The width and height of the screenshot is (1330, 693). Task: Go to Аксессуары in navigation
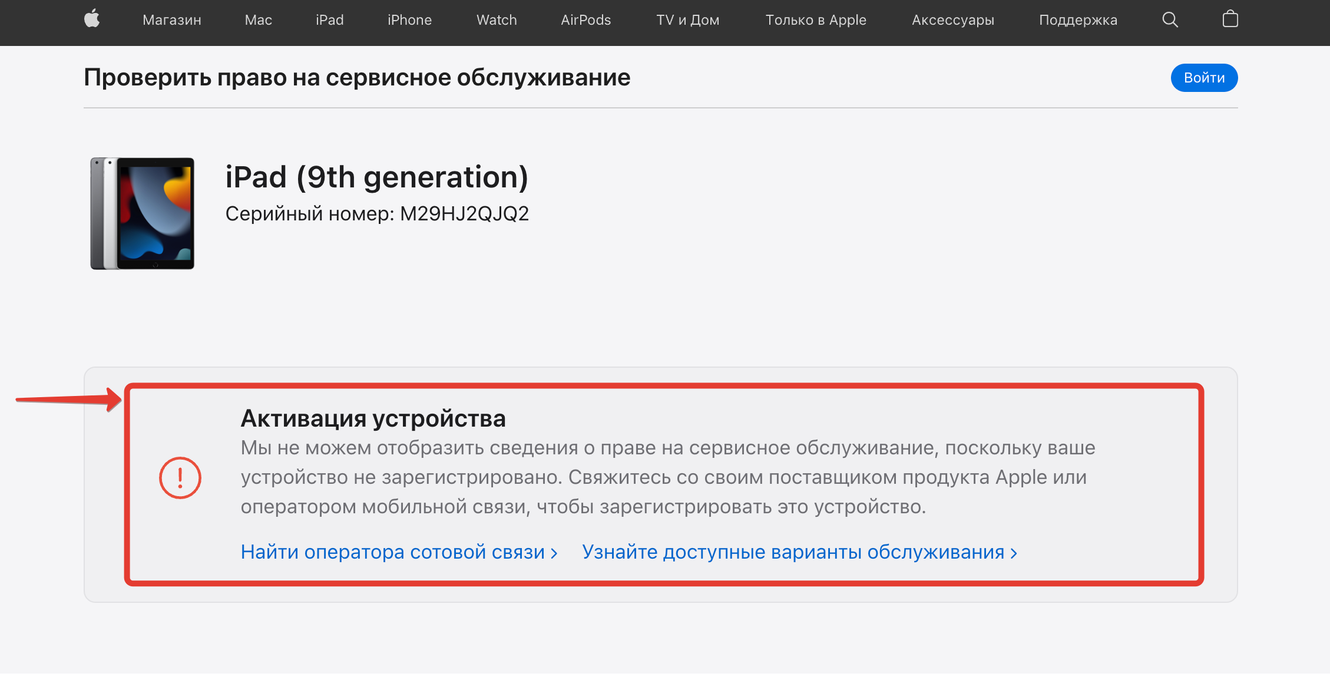953,20
